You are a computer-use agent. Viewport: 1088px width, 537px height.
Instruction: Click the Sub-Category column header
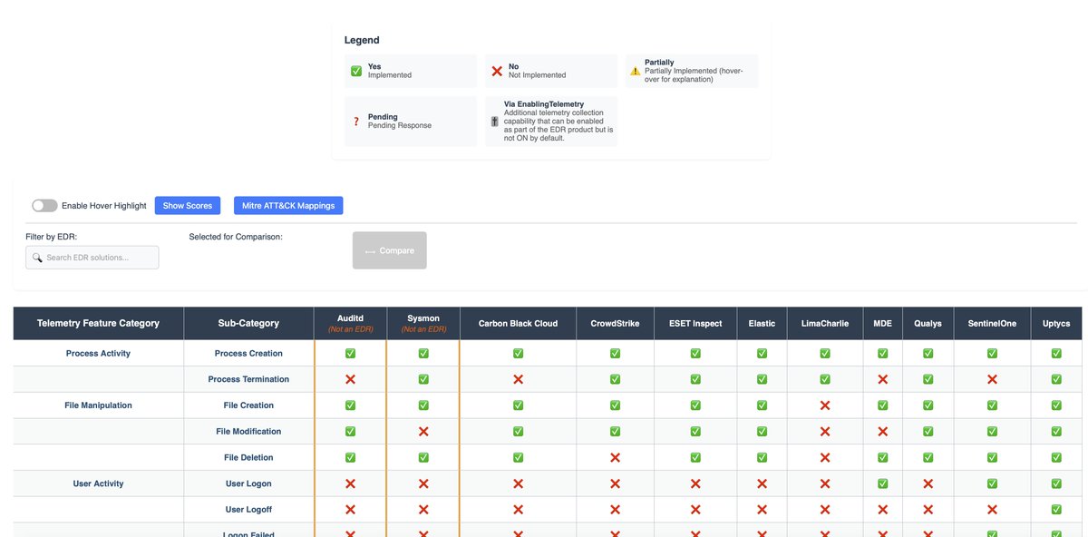[x=248, y=323]
